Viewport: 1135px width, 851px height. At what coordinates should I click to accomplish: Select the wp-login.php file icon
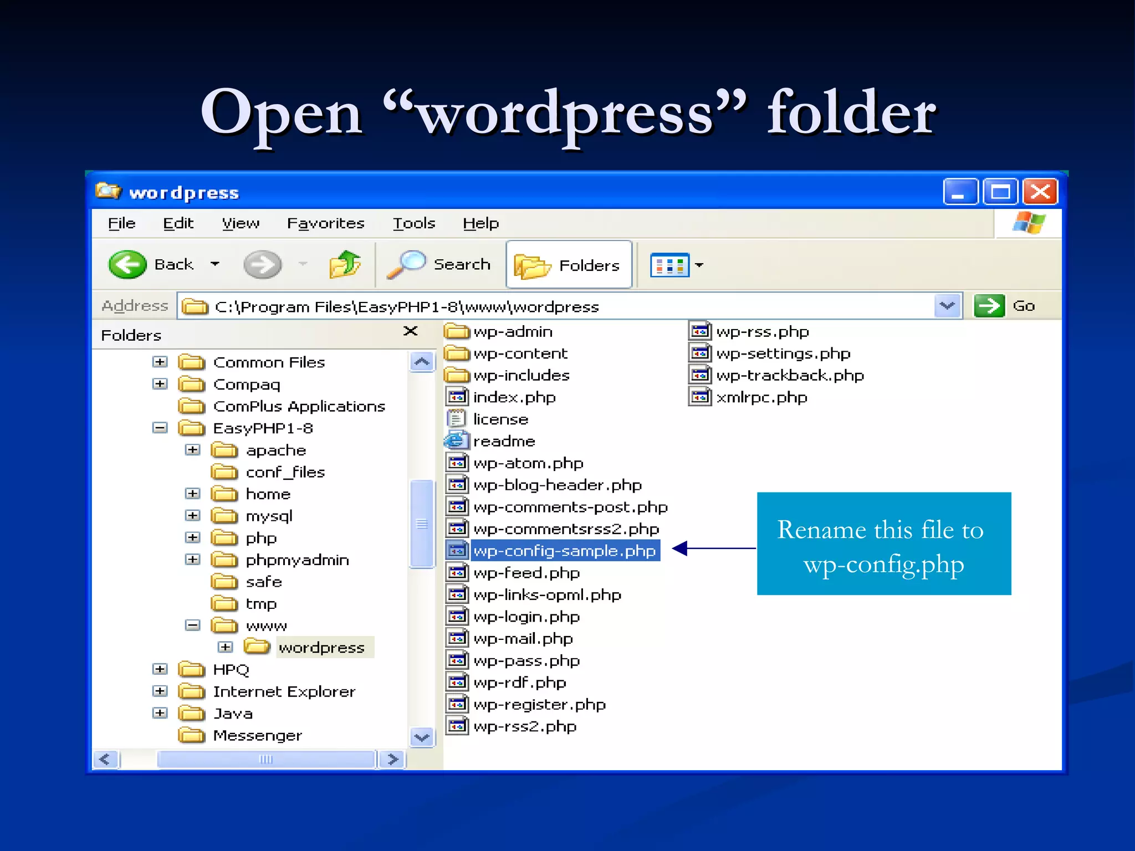(457, 616)
